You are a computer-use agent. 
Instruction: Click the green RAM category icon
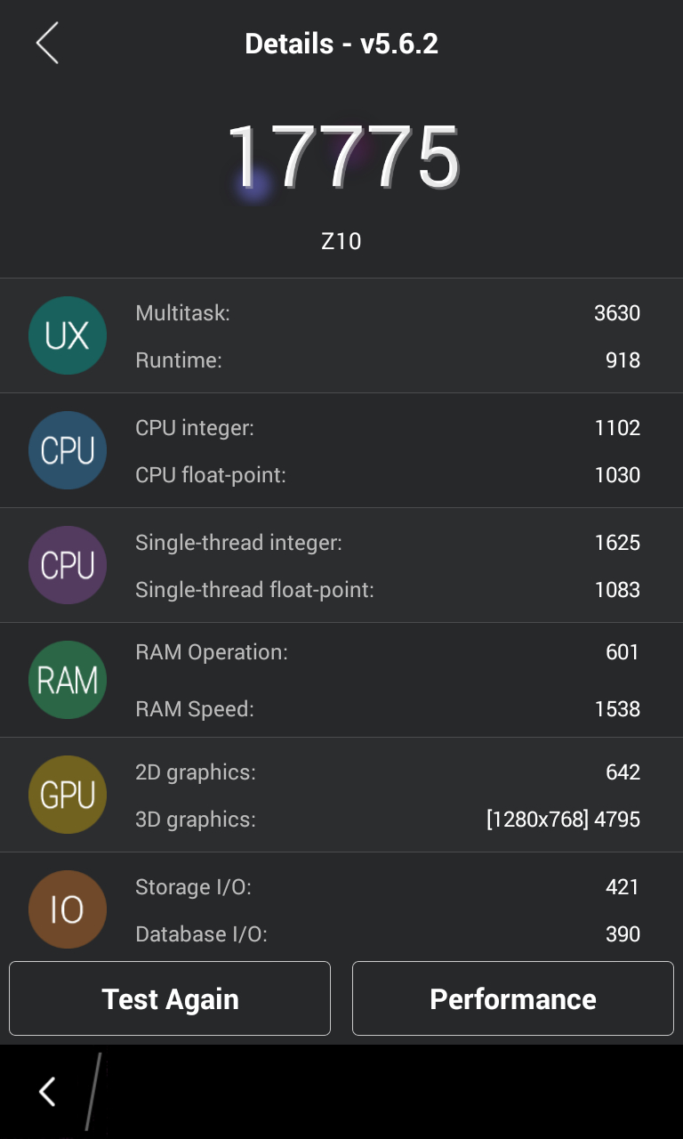(x=68, y=680)
